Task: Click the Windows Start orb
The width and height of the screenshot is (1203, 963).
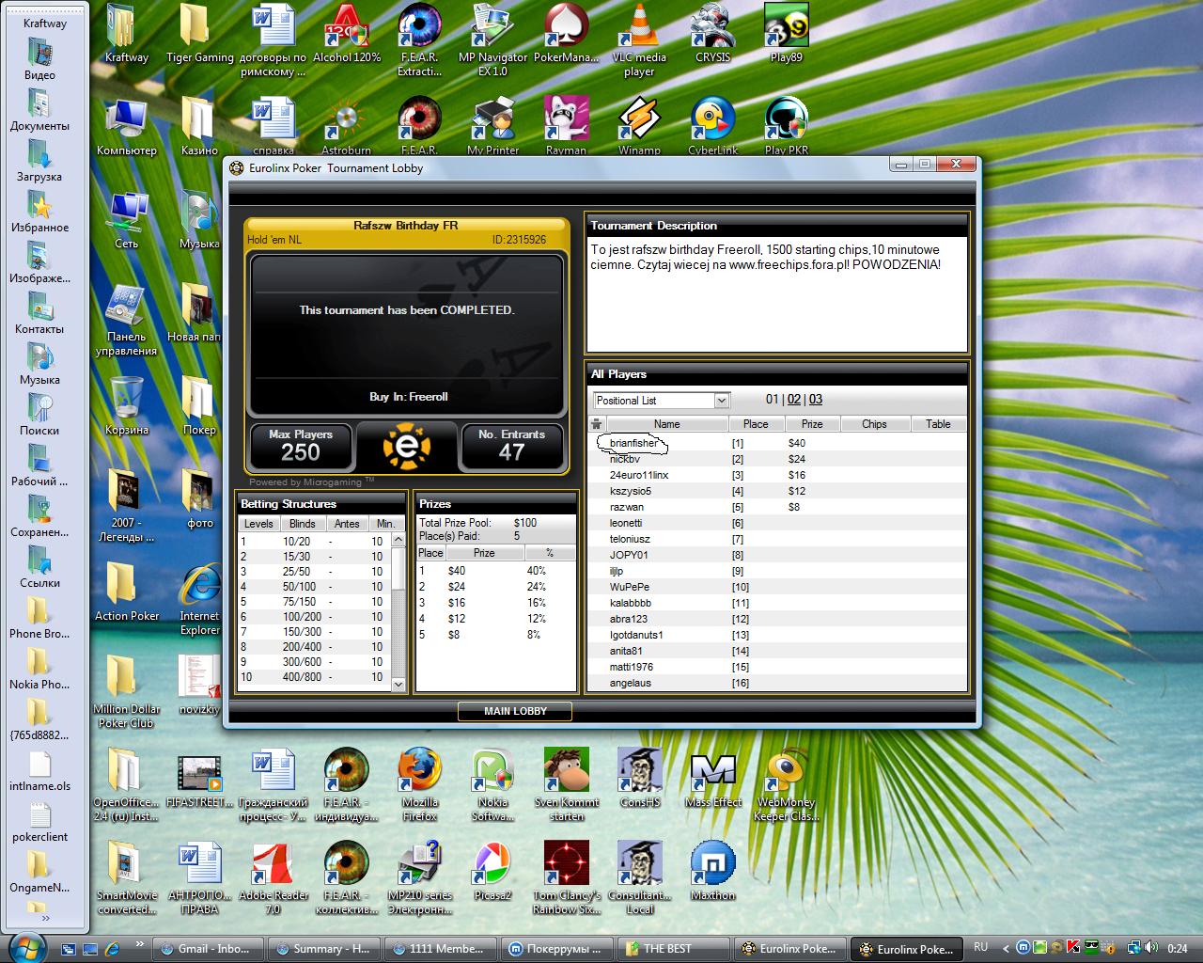Action: [x=26, y=946]
